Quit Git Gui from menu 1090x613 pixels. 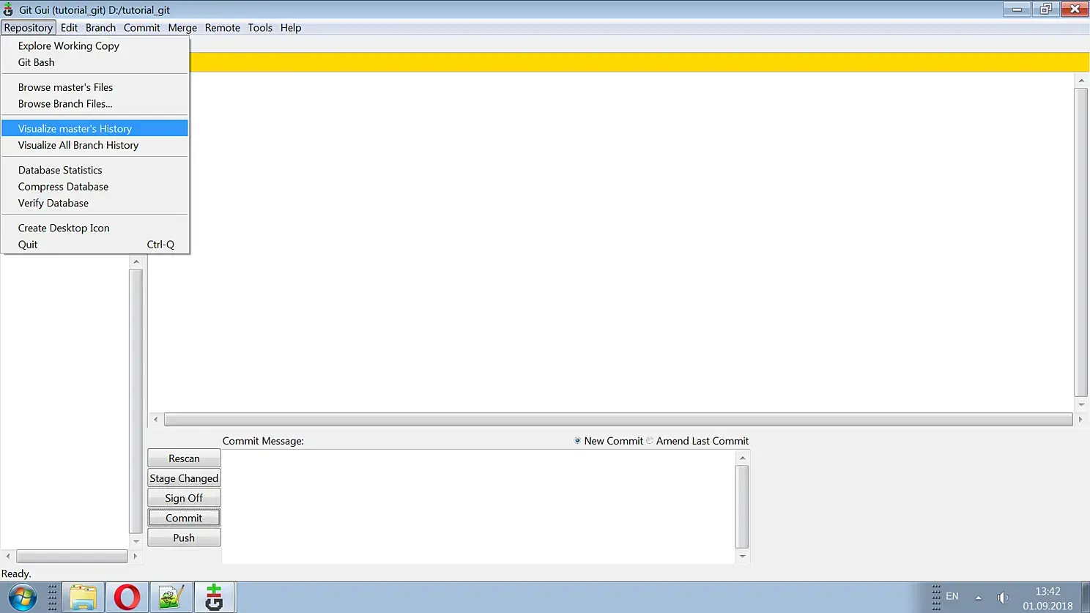94,245
